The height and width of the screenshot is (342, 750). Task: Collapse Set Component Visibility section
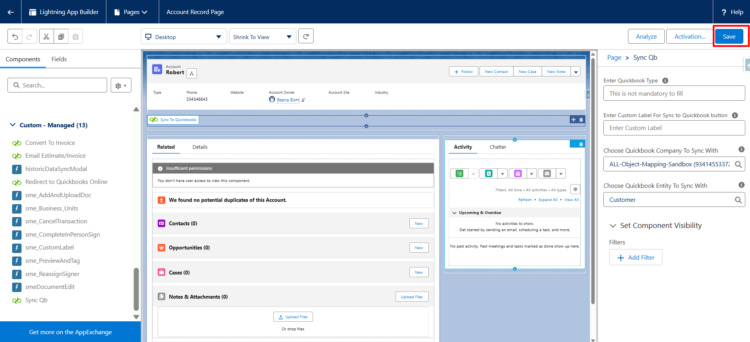(612, 226)
